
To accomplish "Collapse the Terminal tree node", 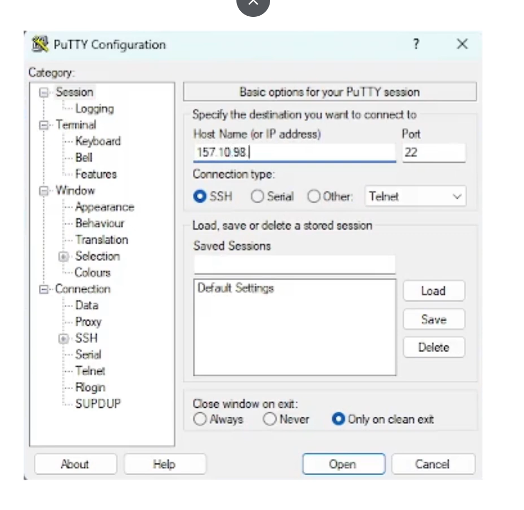I will click(x=44, y=125).
